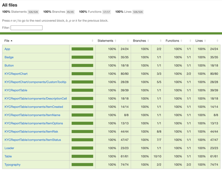Open the KYCReportChart coverage link
The height and width of the screenshot is (170, 222).
click(16, 74)
